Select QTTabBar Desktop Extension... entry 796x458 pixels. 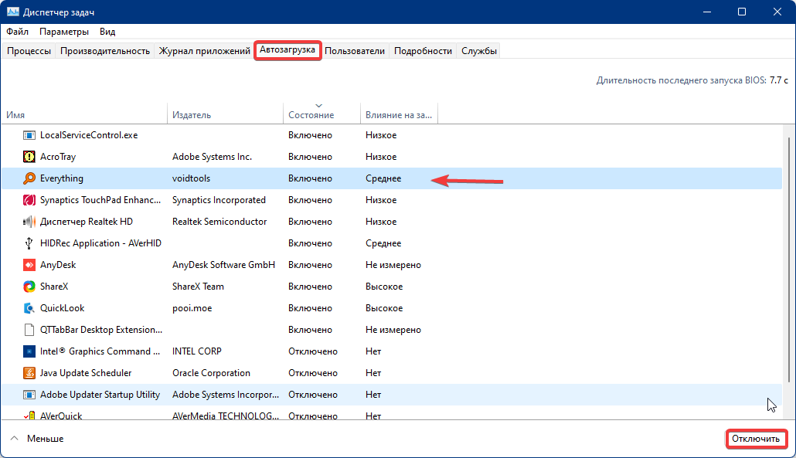[101, 330]
